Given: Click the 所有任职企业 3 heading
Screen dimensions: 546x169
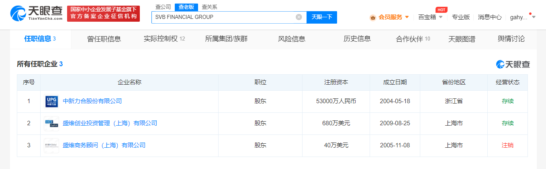Looking at the screenshot, I should pos(40,64).
